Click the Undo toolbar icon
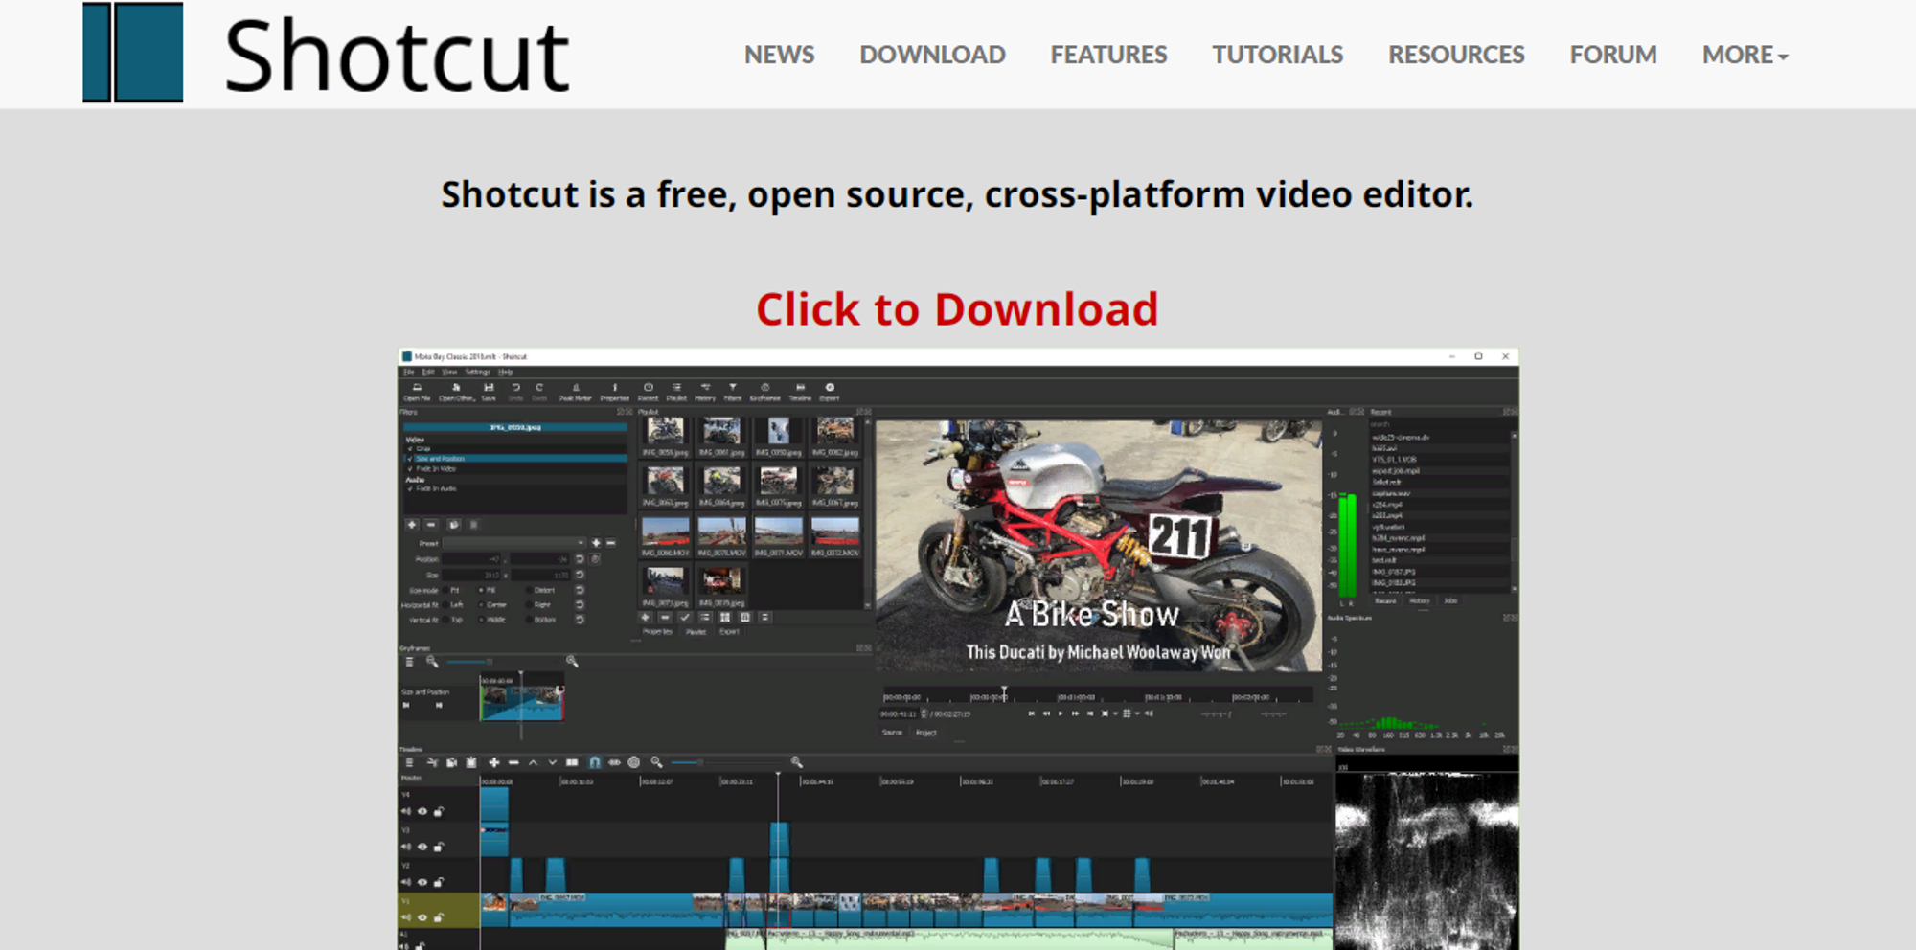This screenshot has height=950, width=1916. pos(515,392)
